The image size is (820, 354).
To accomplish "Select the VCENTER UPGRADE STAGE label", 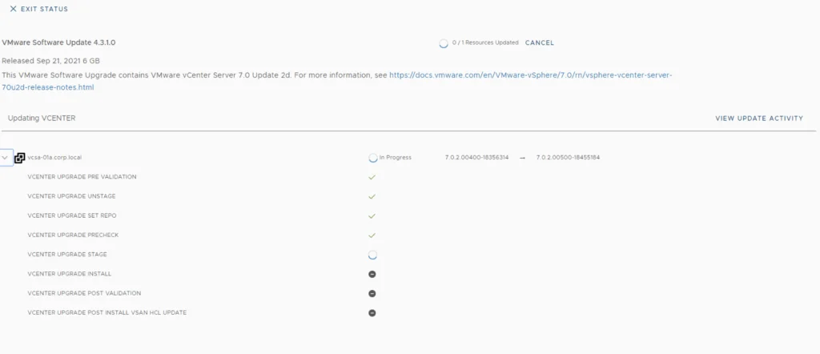I will 67,254.
